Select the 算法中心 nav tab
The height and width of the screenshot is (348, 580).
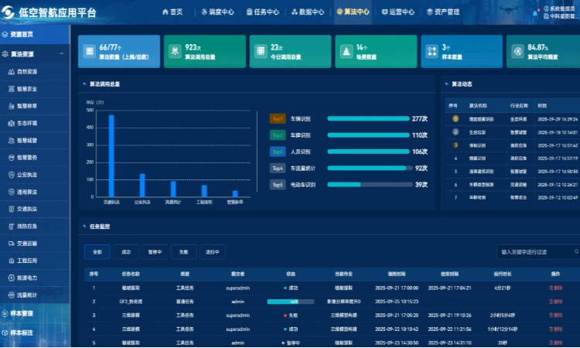(x=353, y=12)
